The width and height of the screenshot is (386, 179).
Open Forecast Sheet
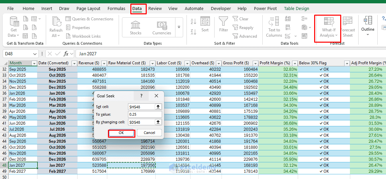click(348, 27)
